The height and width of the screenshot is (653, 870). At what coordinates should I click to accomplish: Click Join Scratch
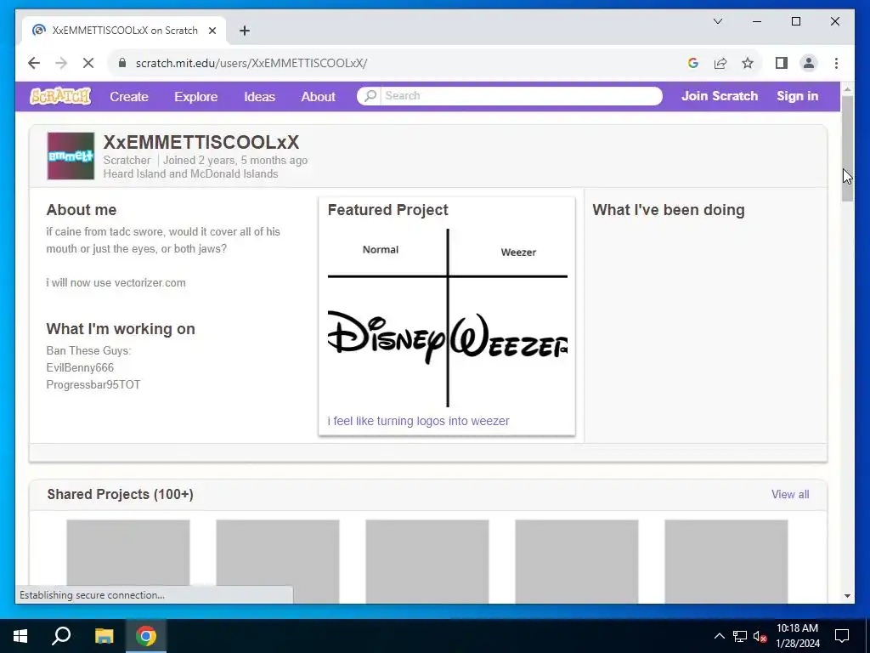(720, 96)
